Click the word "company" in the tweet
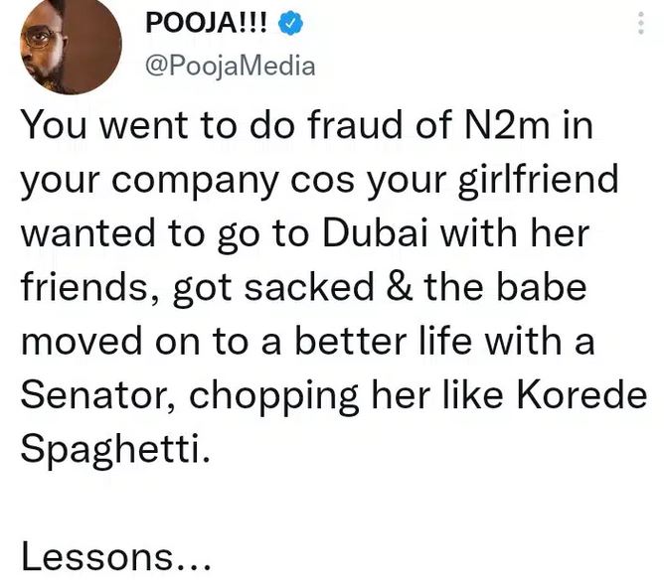Viewport: 664px width, 586px height. click(x=195, y=183)
